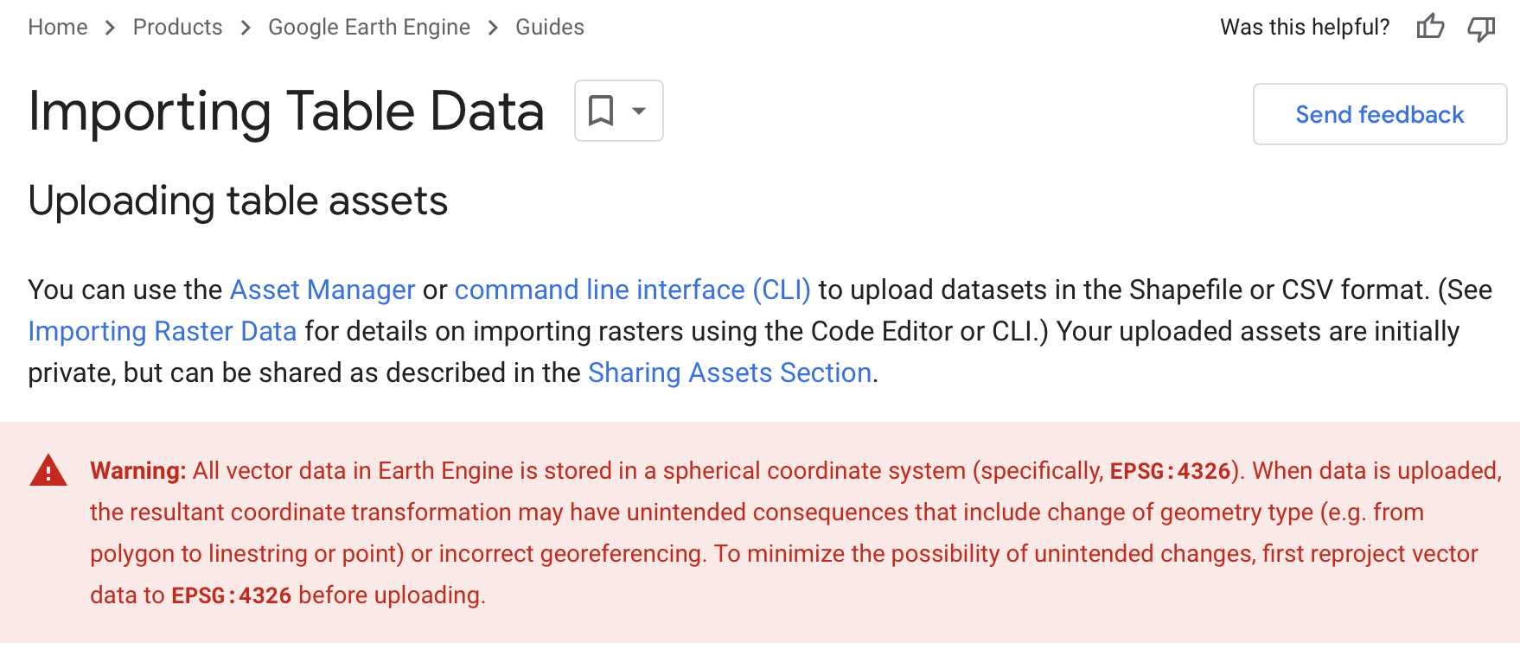Click the chevron after the Home breadcrumb

coord(110,28)
